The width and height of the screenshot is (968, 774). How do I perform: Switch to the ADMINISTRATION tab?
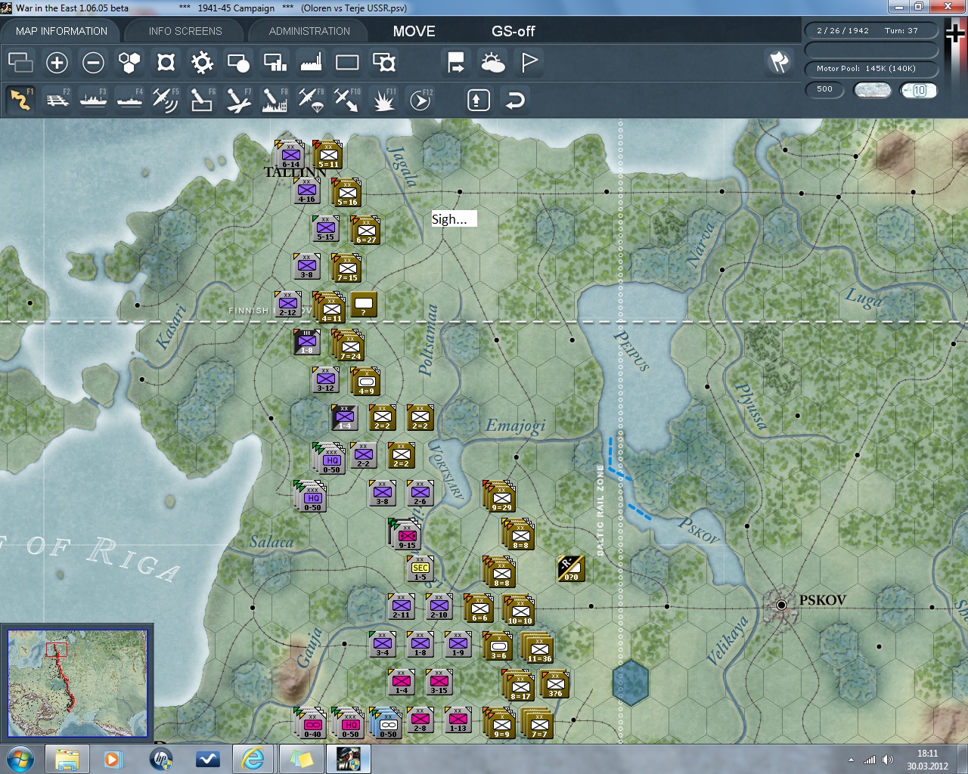click(309, 31)
